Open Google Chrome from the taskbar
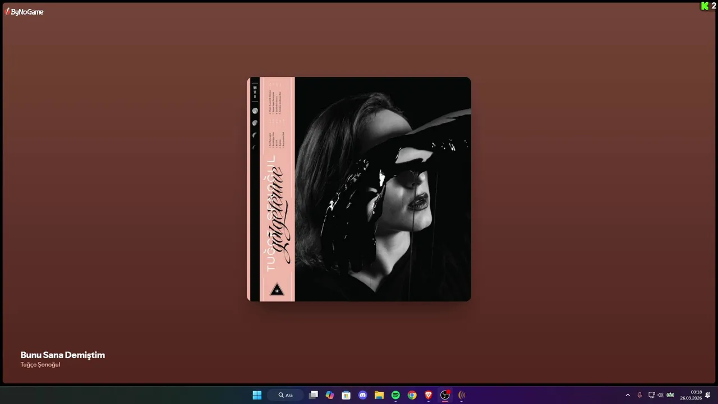 [x=412, y=395]
